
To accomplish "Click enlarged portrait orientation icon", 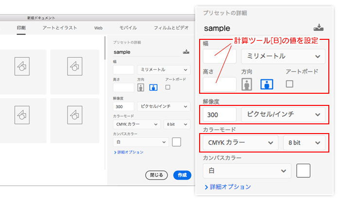I will (x=248, y=85).
